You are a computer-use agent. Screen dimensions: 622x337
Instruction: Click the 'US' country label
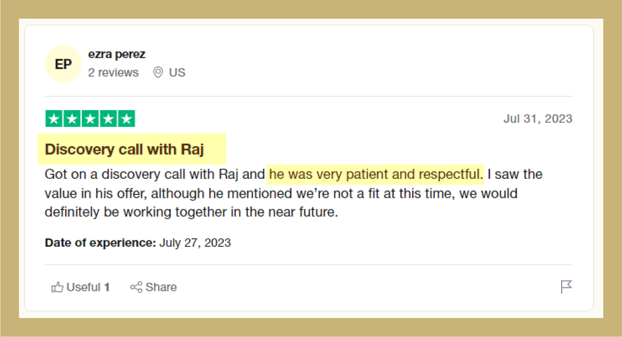(x=177, y=72)
